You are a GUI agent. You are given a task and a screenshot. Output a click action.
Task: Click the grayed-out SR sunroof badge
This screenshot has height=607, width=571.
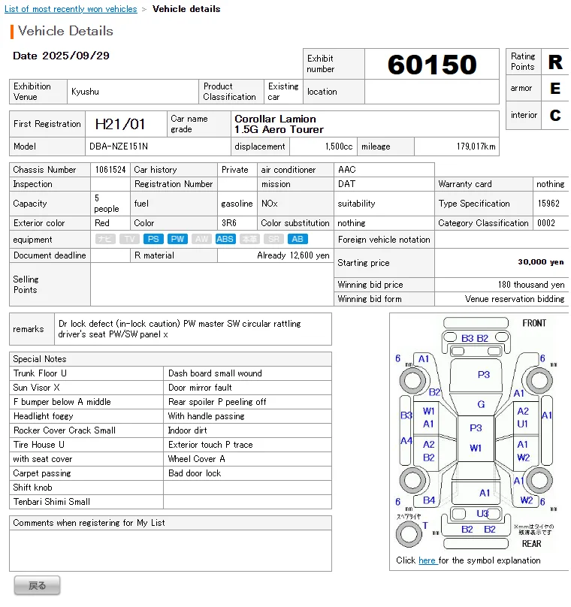point(274,239)
